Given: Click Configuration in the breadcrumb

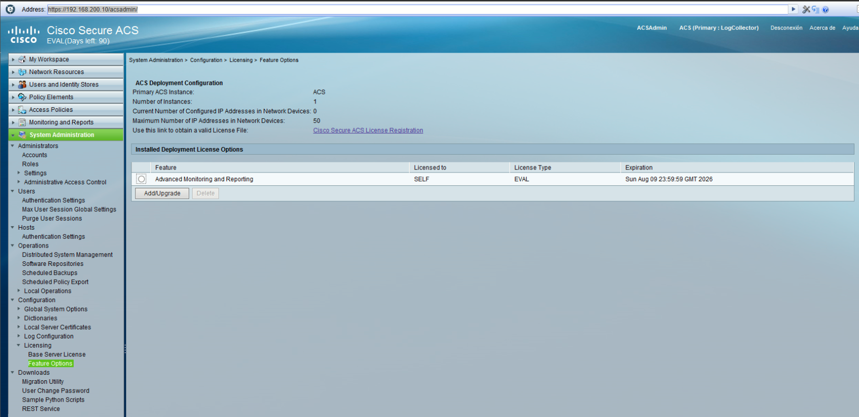Looking at the screenshot, I should click(x=206, y=60).
